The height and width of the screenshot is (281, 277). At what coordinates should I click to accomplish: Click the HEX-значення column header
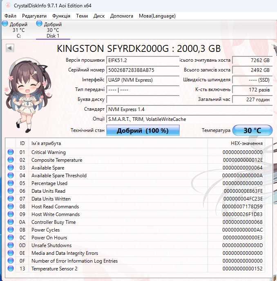(236, 143)
